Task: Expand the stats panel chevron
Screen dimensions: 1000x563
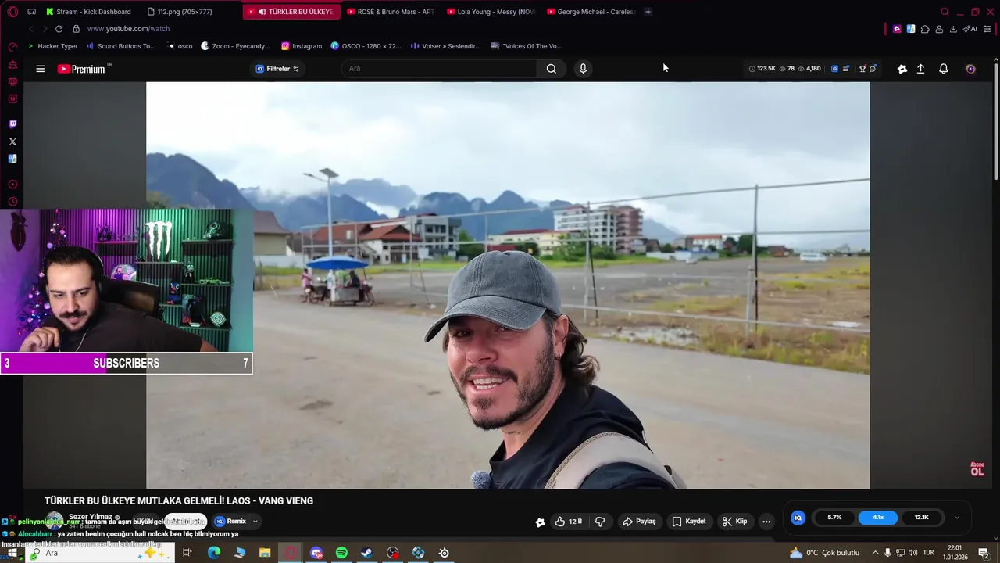Action: point(957,518)
